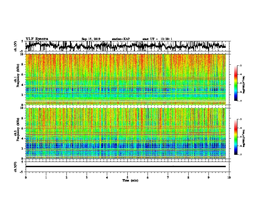This screenshot has width=258, height=199.
Task: Click the time axis tick label '5'
Action: (127, 178)
